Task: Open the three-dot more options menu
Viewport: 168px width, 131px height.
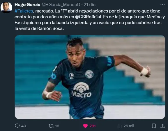Action: point(162,5)
